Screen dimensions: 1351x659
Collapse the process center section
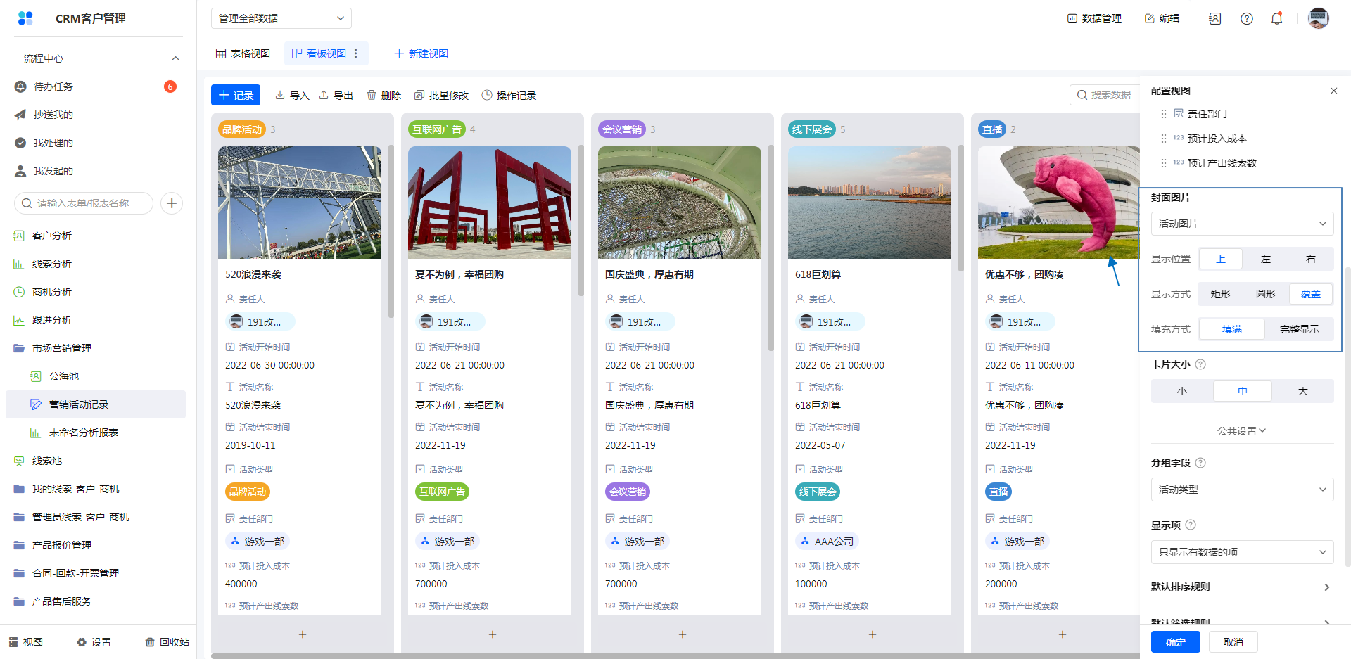point(175,58)
